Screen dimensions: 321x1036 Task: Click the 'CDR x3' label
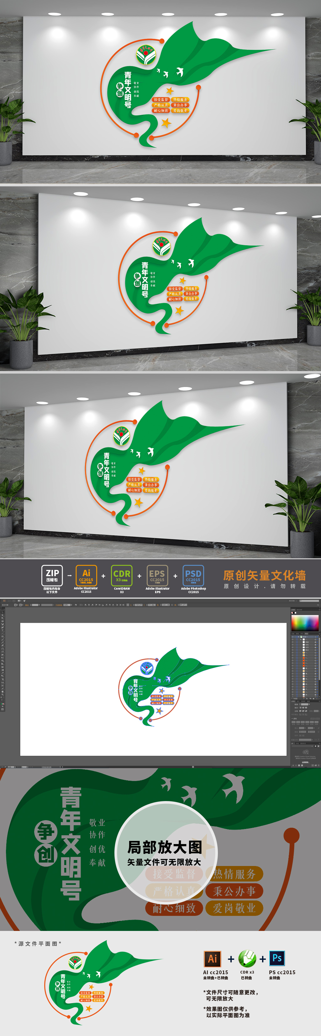point(247,972)
